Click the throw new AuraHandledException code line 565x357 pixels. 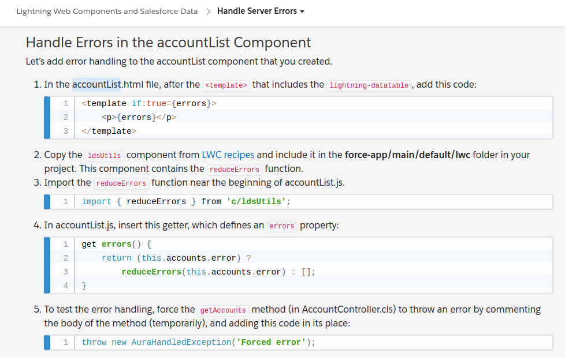click(199, 342)
